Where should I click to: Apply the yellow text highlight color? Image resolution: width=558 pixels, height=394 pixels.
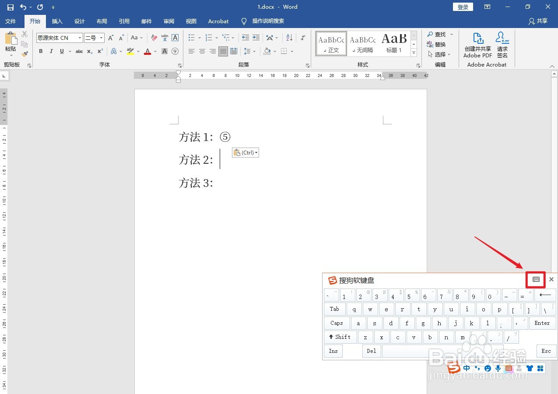point(130,51)
